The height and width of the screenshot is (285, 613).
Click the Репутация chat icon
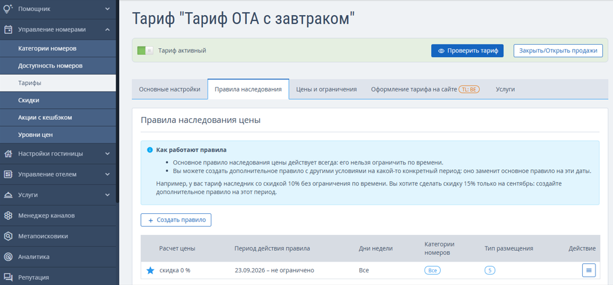pyautogui.click(x=8, y=277)
